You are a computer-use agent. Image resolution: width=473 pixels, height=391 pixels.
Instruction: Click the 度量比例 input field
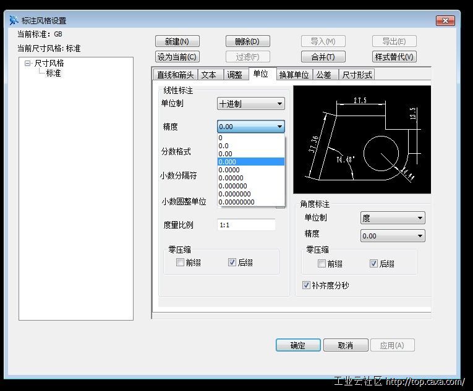[246, 225]
